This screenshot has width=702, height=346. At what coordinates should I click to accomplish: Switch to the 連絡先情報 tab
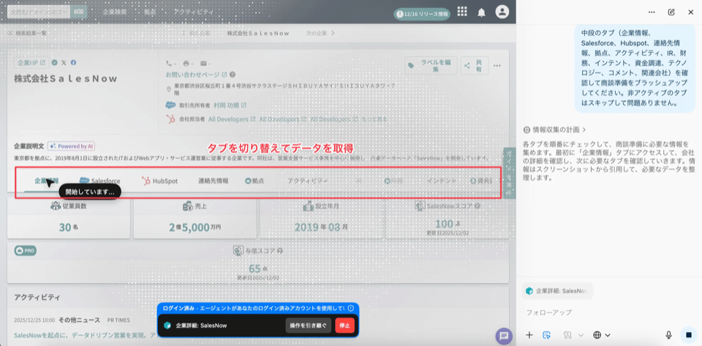(214, 181)
